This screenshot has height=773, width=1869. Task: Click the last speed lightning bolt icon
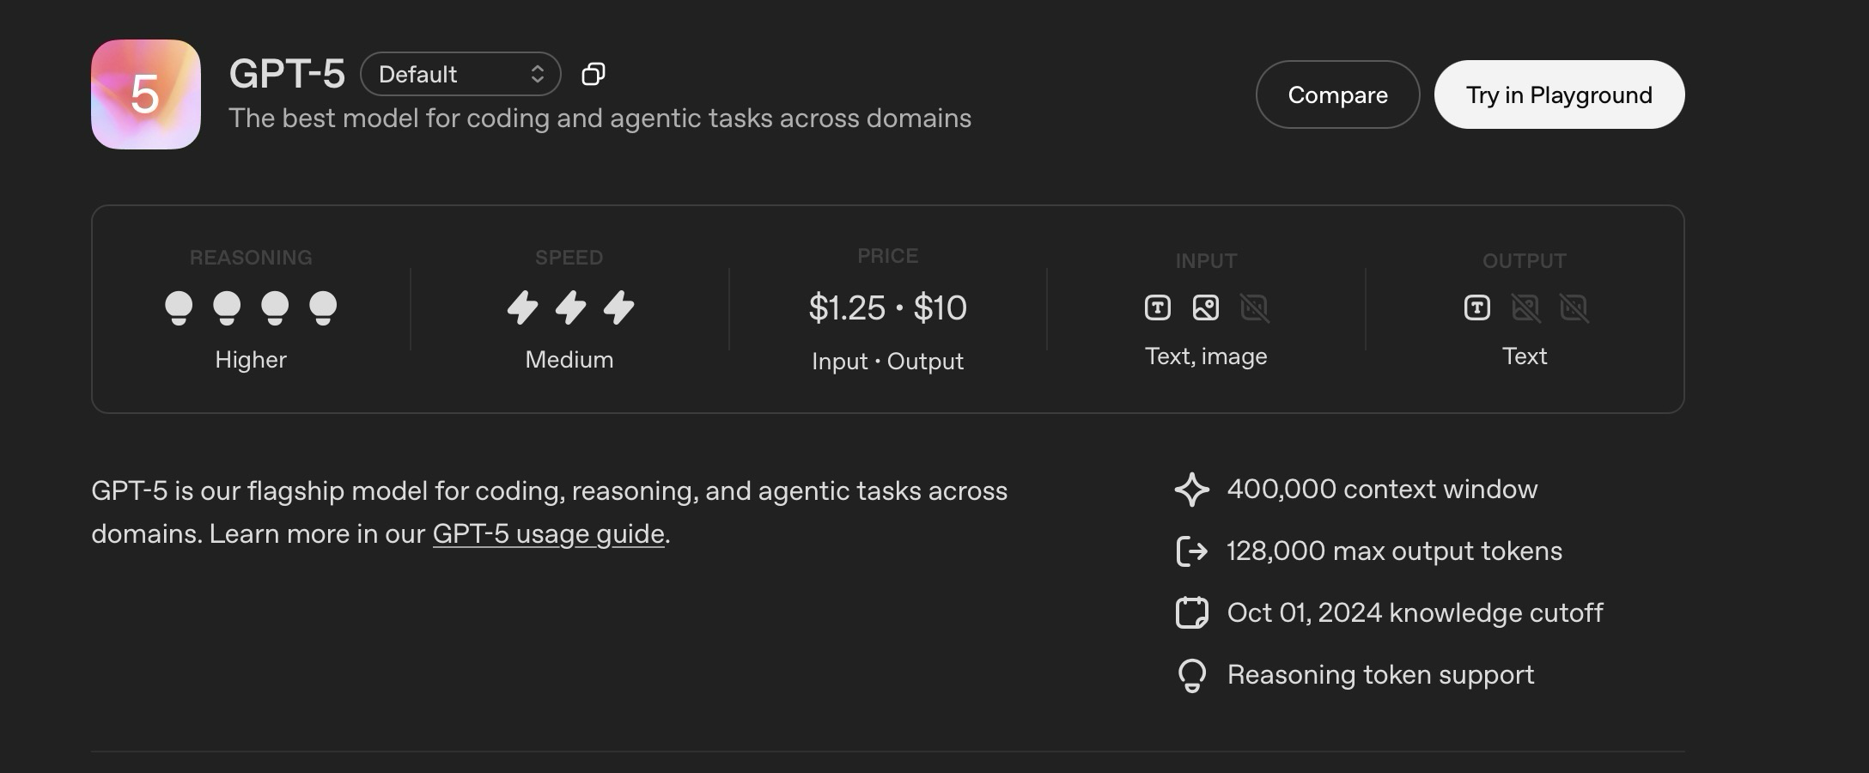click(x=618, y=307)
